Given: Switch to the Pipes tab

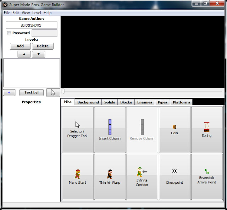Looking at the screenshot, I should (162, 102).
